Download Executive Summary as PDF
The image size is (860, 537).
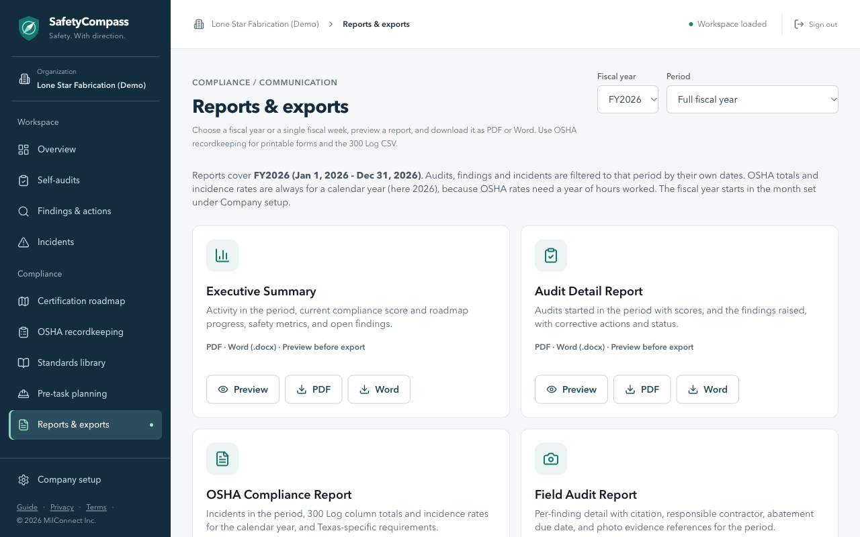[313, 389]
